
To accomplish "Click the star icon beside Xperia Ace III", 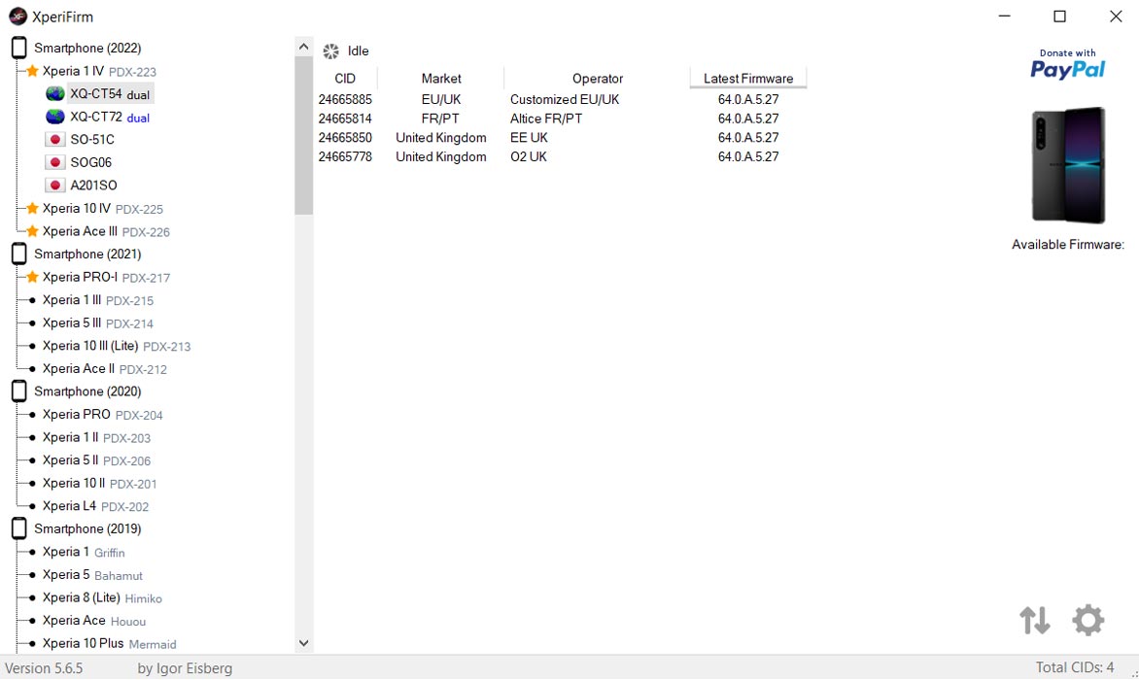I will [33, 231].
